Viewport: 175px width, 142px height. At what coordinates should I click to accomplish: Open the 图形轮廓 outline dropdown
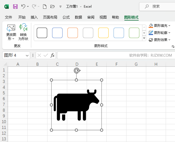(x=170, y=33)
